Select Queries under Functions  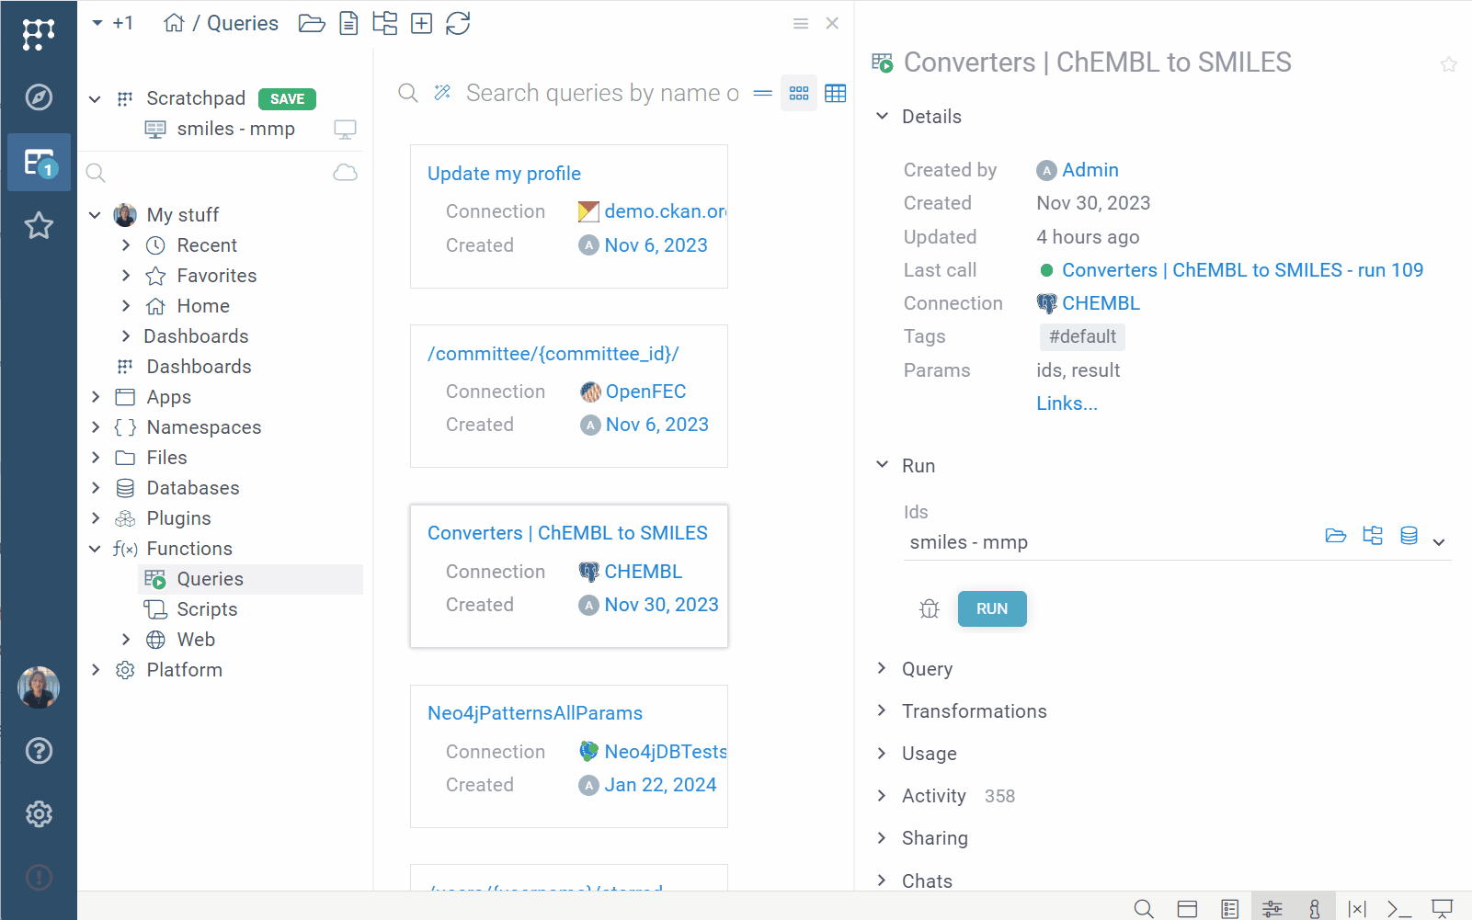tap(210, 579)
